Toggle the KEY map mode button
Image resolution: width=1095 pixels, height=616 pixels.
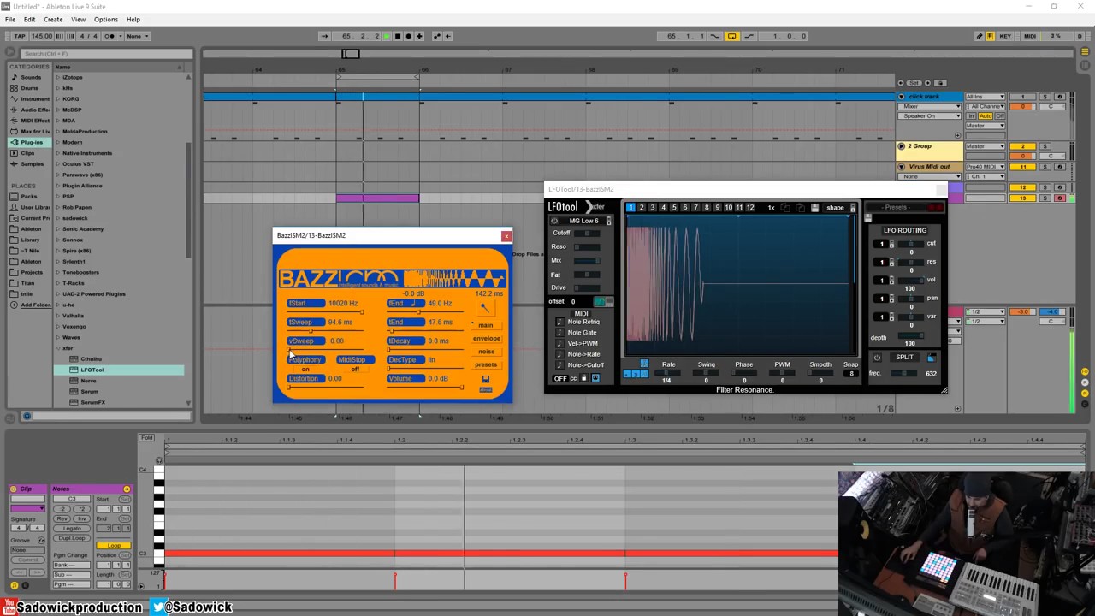[x=1005, y=36]
